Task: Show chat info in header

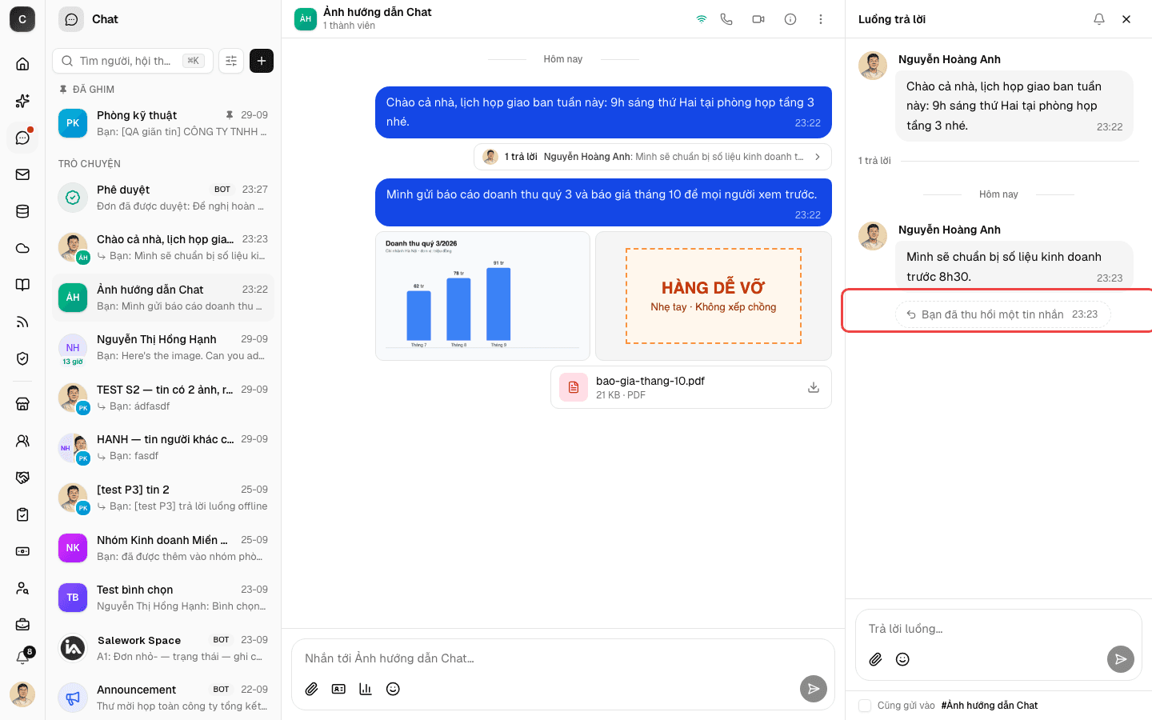Action: pos(790,19)
